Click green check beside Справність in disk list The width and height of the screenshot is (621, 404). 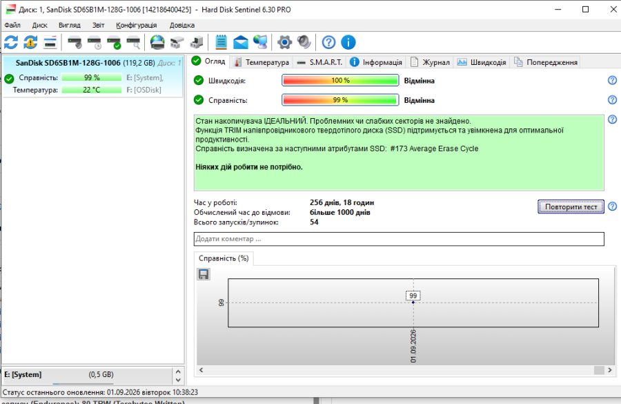tap(9, 79)
